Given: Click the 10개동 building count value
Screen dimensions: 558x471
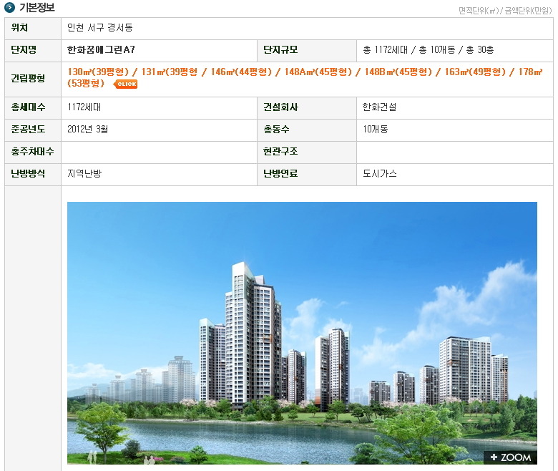Looking at the screenshot, I should 375,129.
